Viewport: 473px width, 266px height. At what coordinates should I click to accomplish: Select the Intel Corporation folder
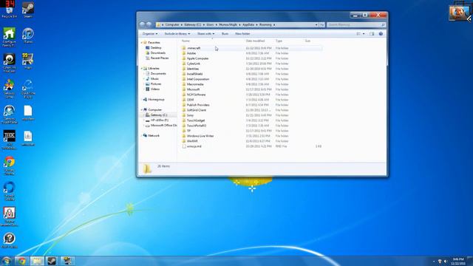198,79
